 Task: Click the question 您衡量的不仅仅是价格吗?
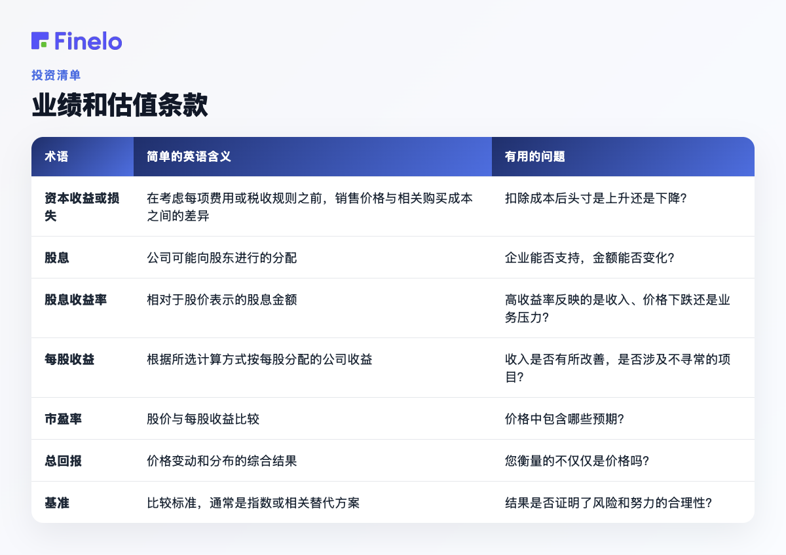point(576,461)
